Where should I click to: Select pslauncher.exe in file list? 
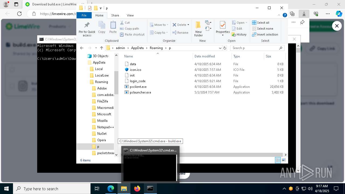click(x=140, y=92)
